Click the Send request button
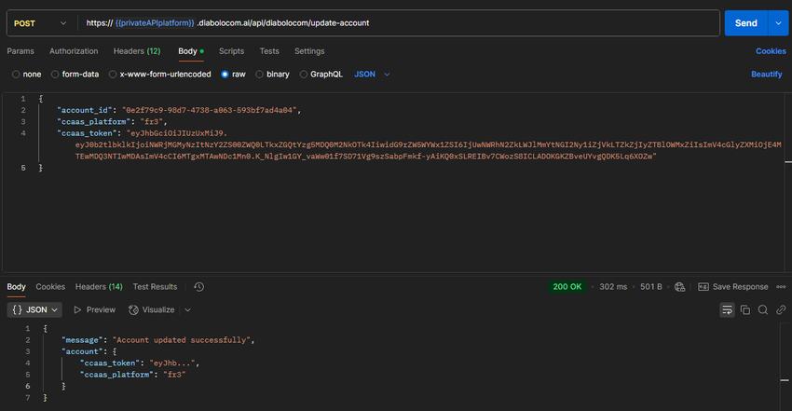This screenshot has height=411, width=792. click(745, 22)
